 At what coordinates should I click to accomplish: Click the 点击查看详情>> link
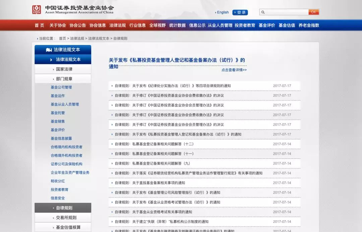pos(234,70)
